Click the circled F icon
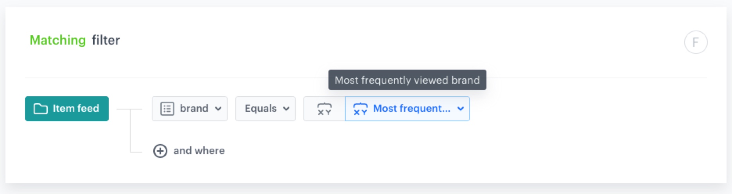Screen dimensions: 732x194 (696, 42)
